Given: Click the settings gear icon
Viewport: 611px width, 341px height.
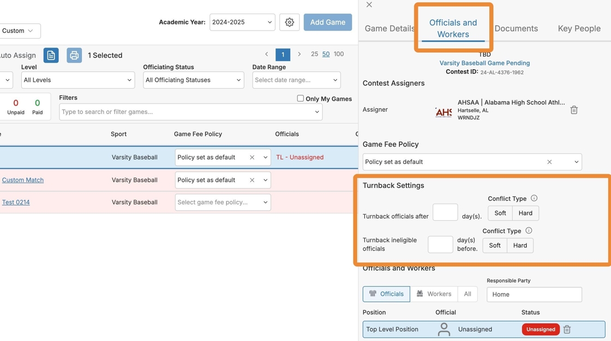Looking at the screenshot, I should coord(290,22).
